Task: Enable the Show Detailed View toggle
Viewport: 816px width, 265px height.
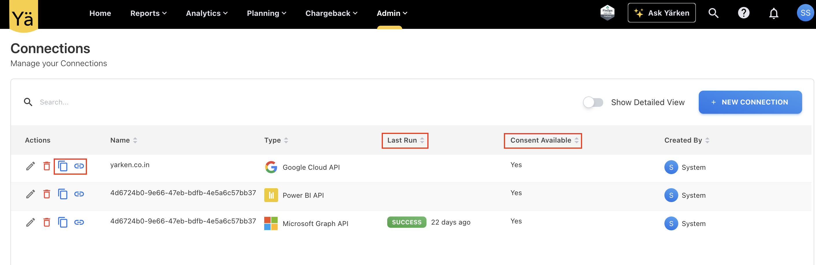Action: pos(593,102)
